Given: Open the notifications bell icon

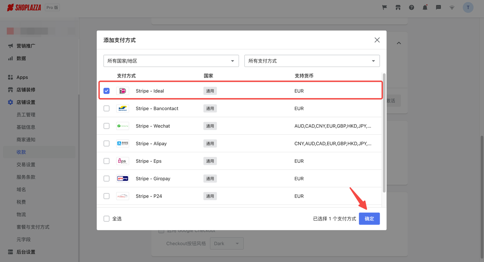Looking at the screenshot, I should click(x=425, y=7).
